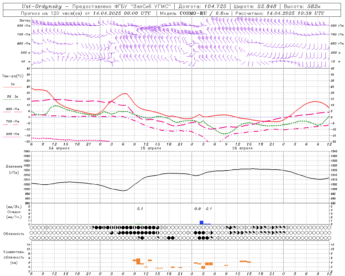Screen dimensions: 345x276
Task: Click the 14 апреля date label
Action: (x=59, y=148)
